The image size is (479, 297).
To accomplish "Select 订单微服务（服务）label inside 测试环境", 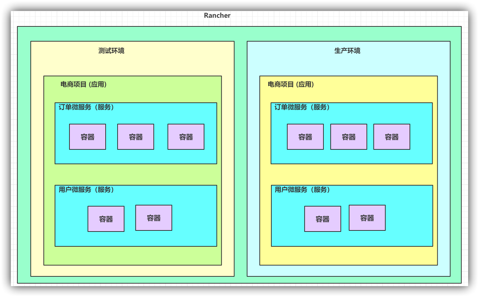I will (x=86, y=107).
